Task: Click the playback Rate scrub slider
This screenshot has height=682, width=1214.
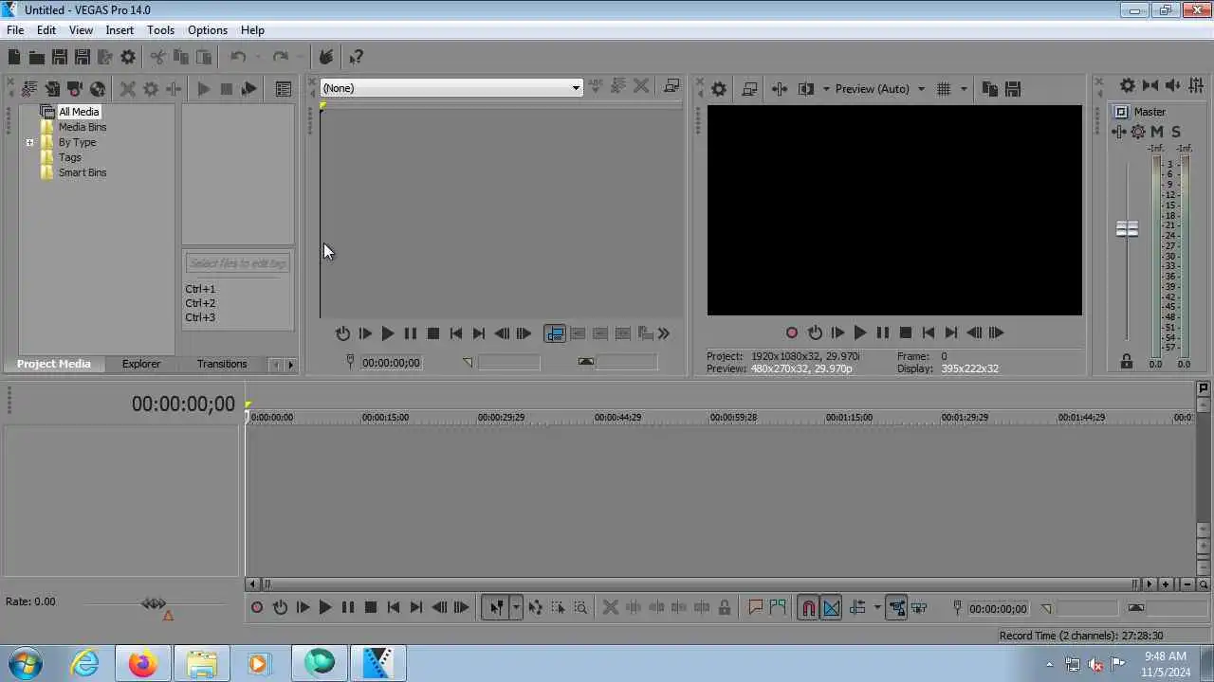Action: pyautogui.click(x=154, y=603)
